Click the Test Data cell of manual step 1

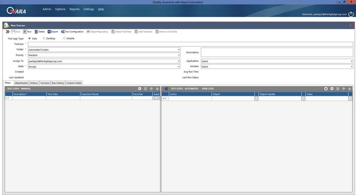[63, 98]
